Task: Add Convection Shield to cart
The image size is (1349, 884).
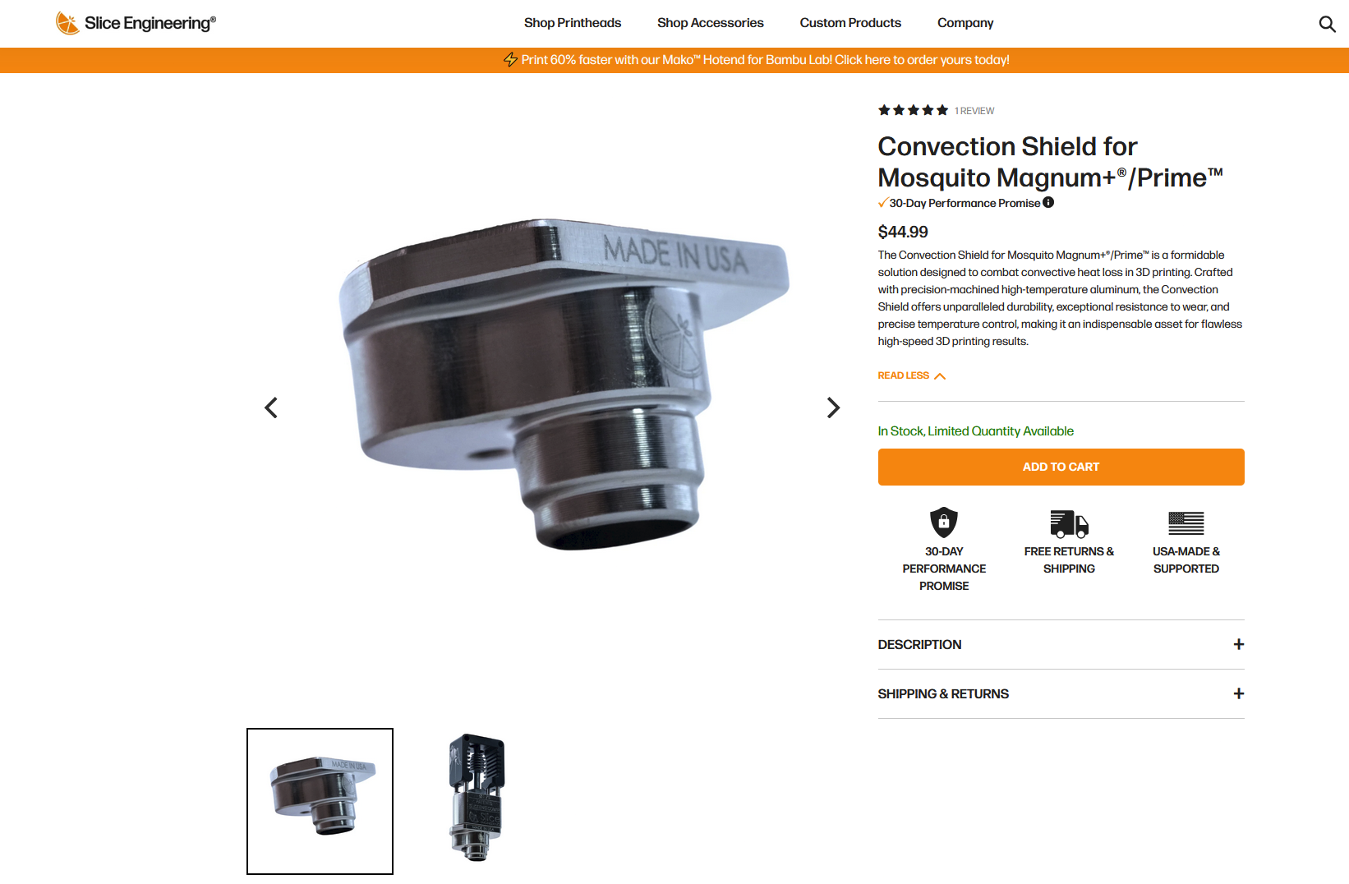Action: 1061,467
